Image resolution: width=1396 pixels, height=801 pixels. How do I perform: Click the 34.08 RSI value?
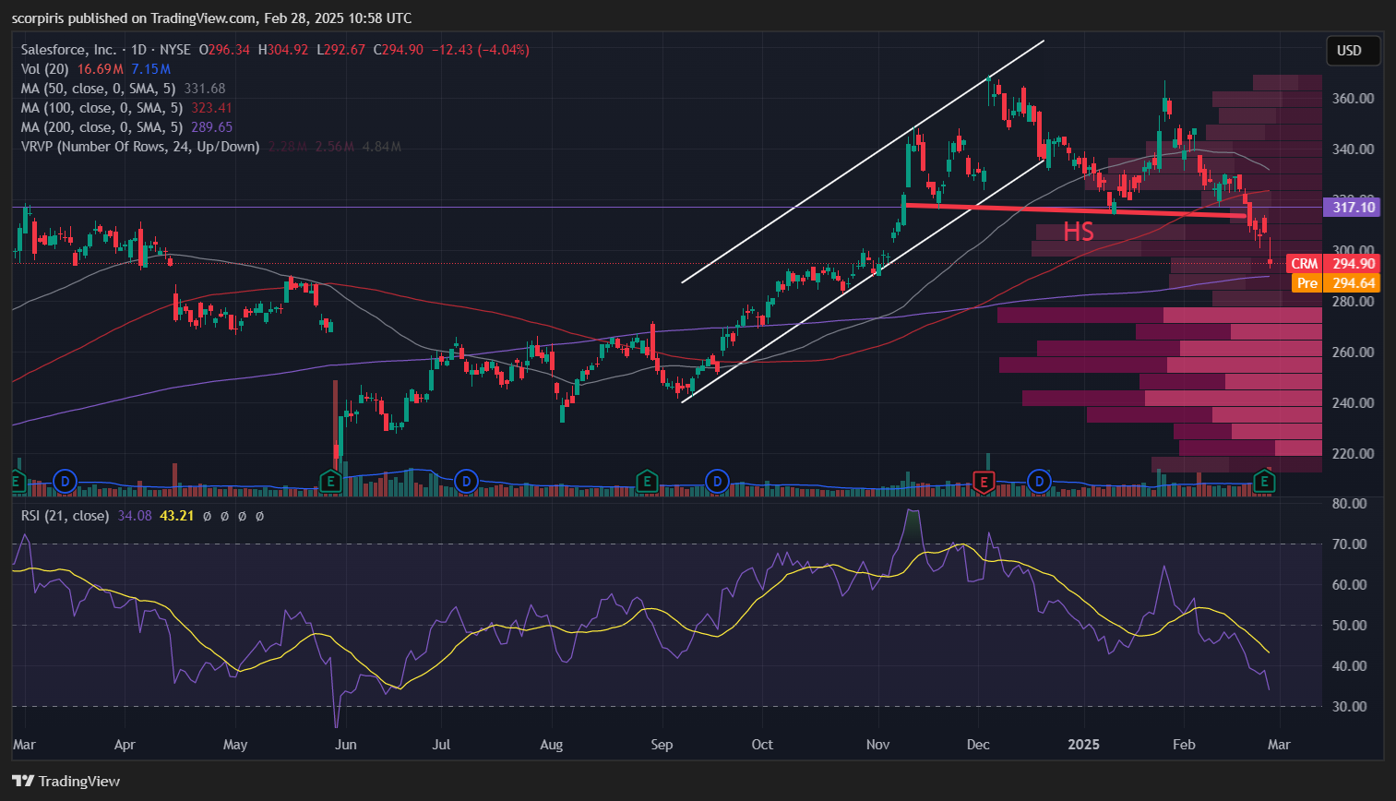[x=135, y=516]
